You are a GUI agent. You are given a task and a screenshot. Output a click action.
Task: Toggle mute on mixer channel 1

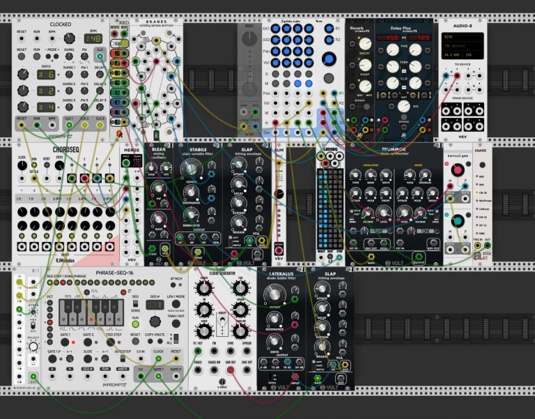pyautogui.click(x=275, y=84)
